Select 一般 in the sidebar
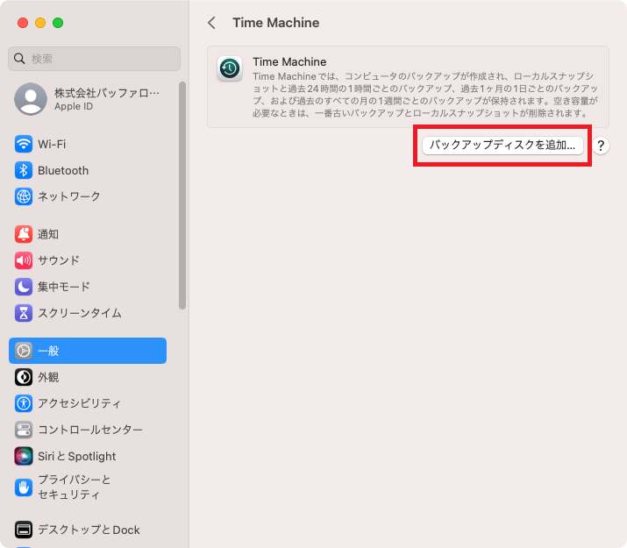Screen dimensions: 627x548 tap(88, 351)
